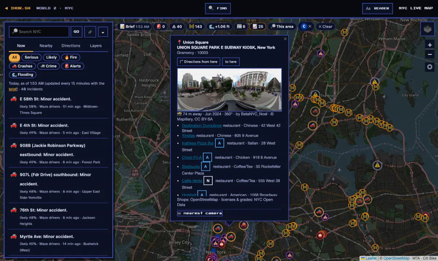Click the yellow warning marker near Bronx
This screenshot has height=261, width=438.
point(315,96)
